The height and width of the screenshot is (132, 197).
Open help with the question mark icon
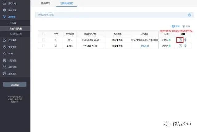[189, 15]
